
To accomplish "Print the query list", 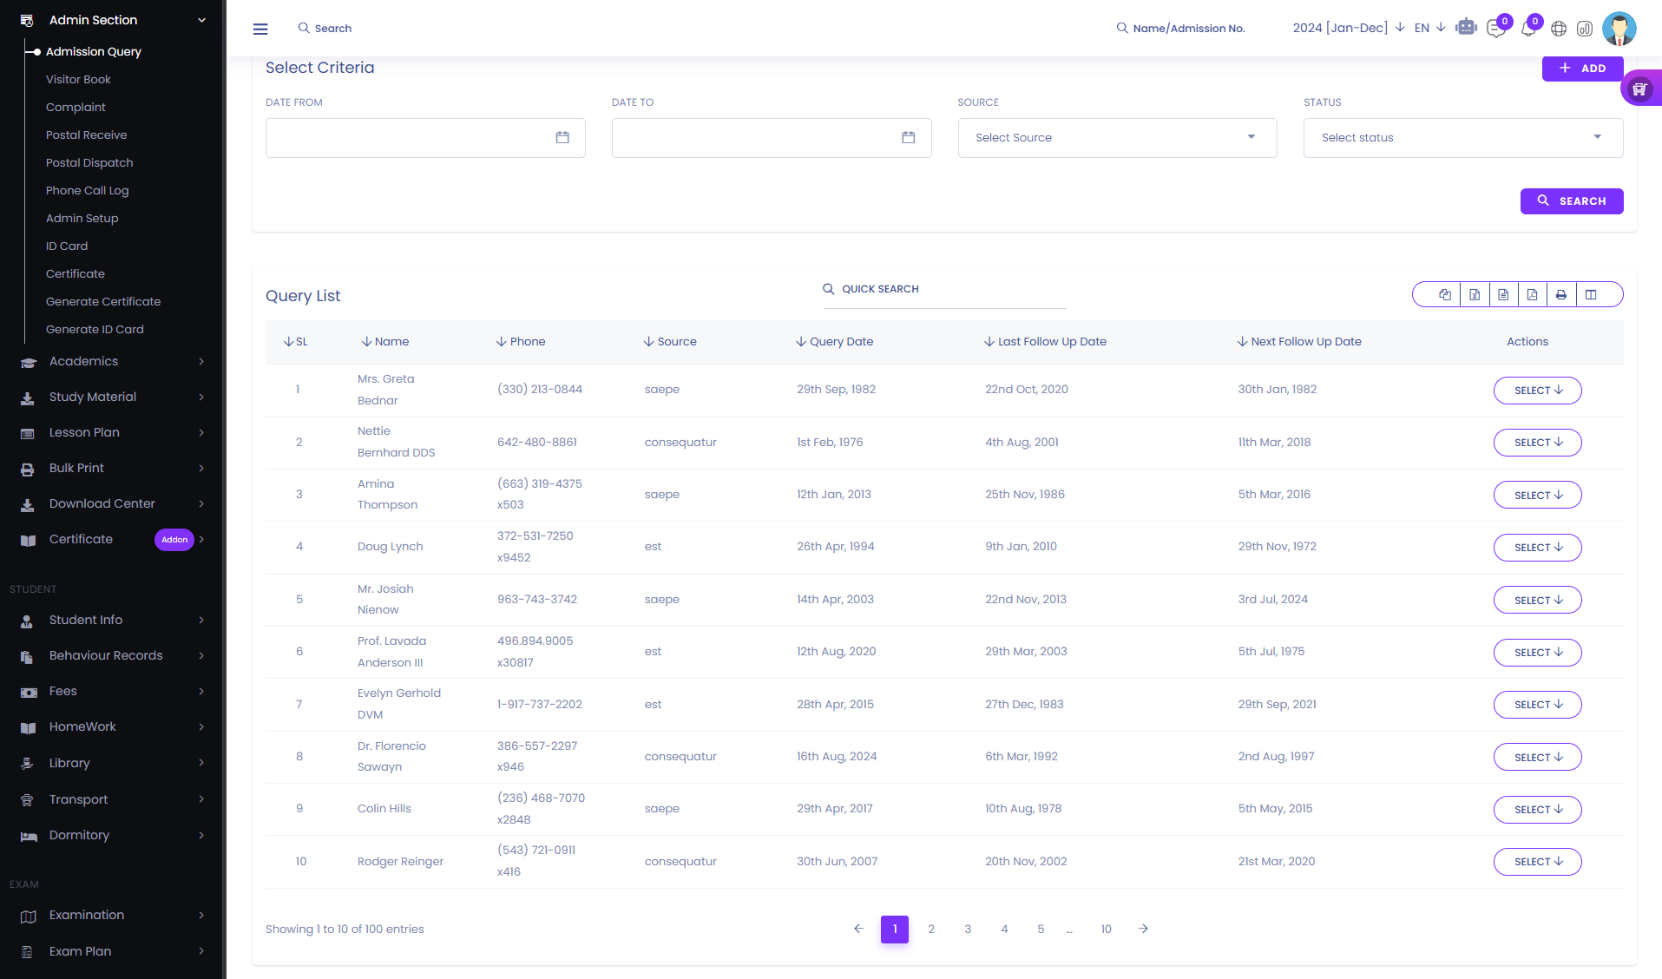I will [x=1561, y=294].
